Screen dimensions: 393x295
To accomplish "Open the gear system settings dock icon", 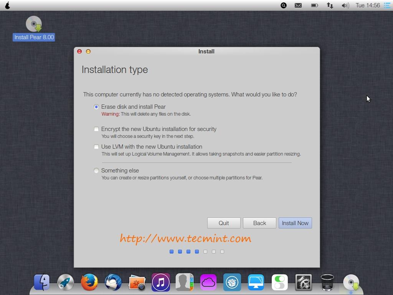I will click(x=304, y=283).
